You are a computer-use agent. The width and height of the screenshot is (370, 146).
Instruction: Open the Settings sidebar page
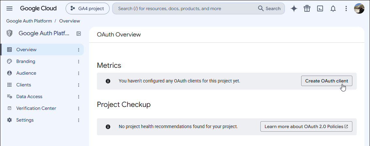coord(42,120)
